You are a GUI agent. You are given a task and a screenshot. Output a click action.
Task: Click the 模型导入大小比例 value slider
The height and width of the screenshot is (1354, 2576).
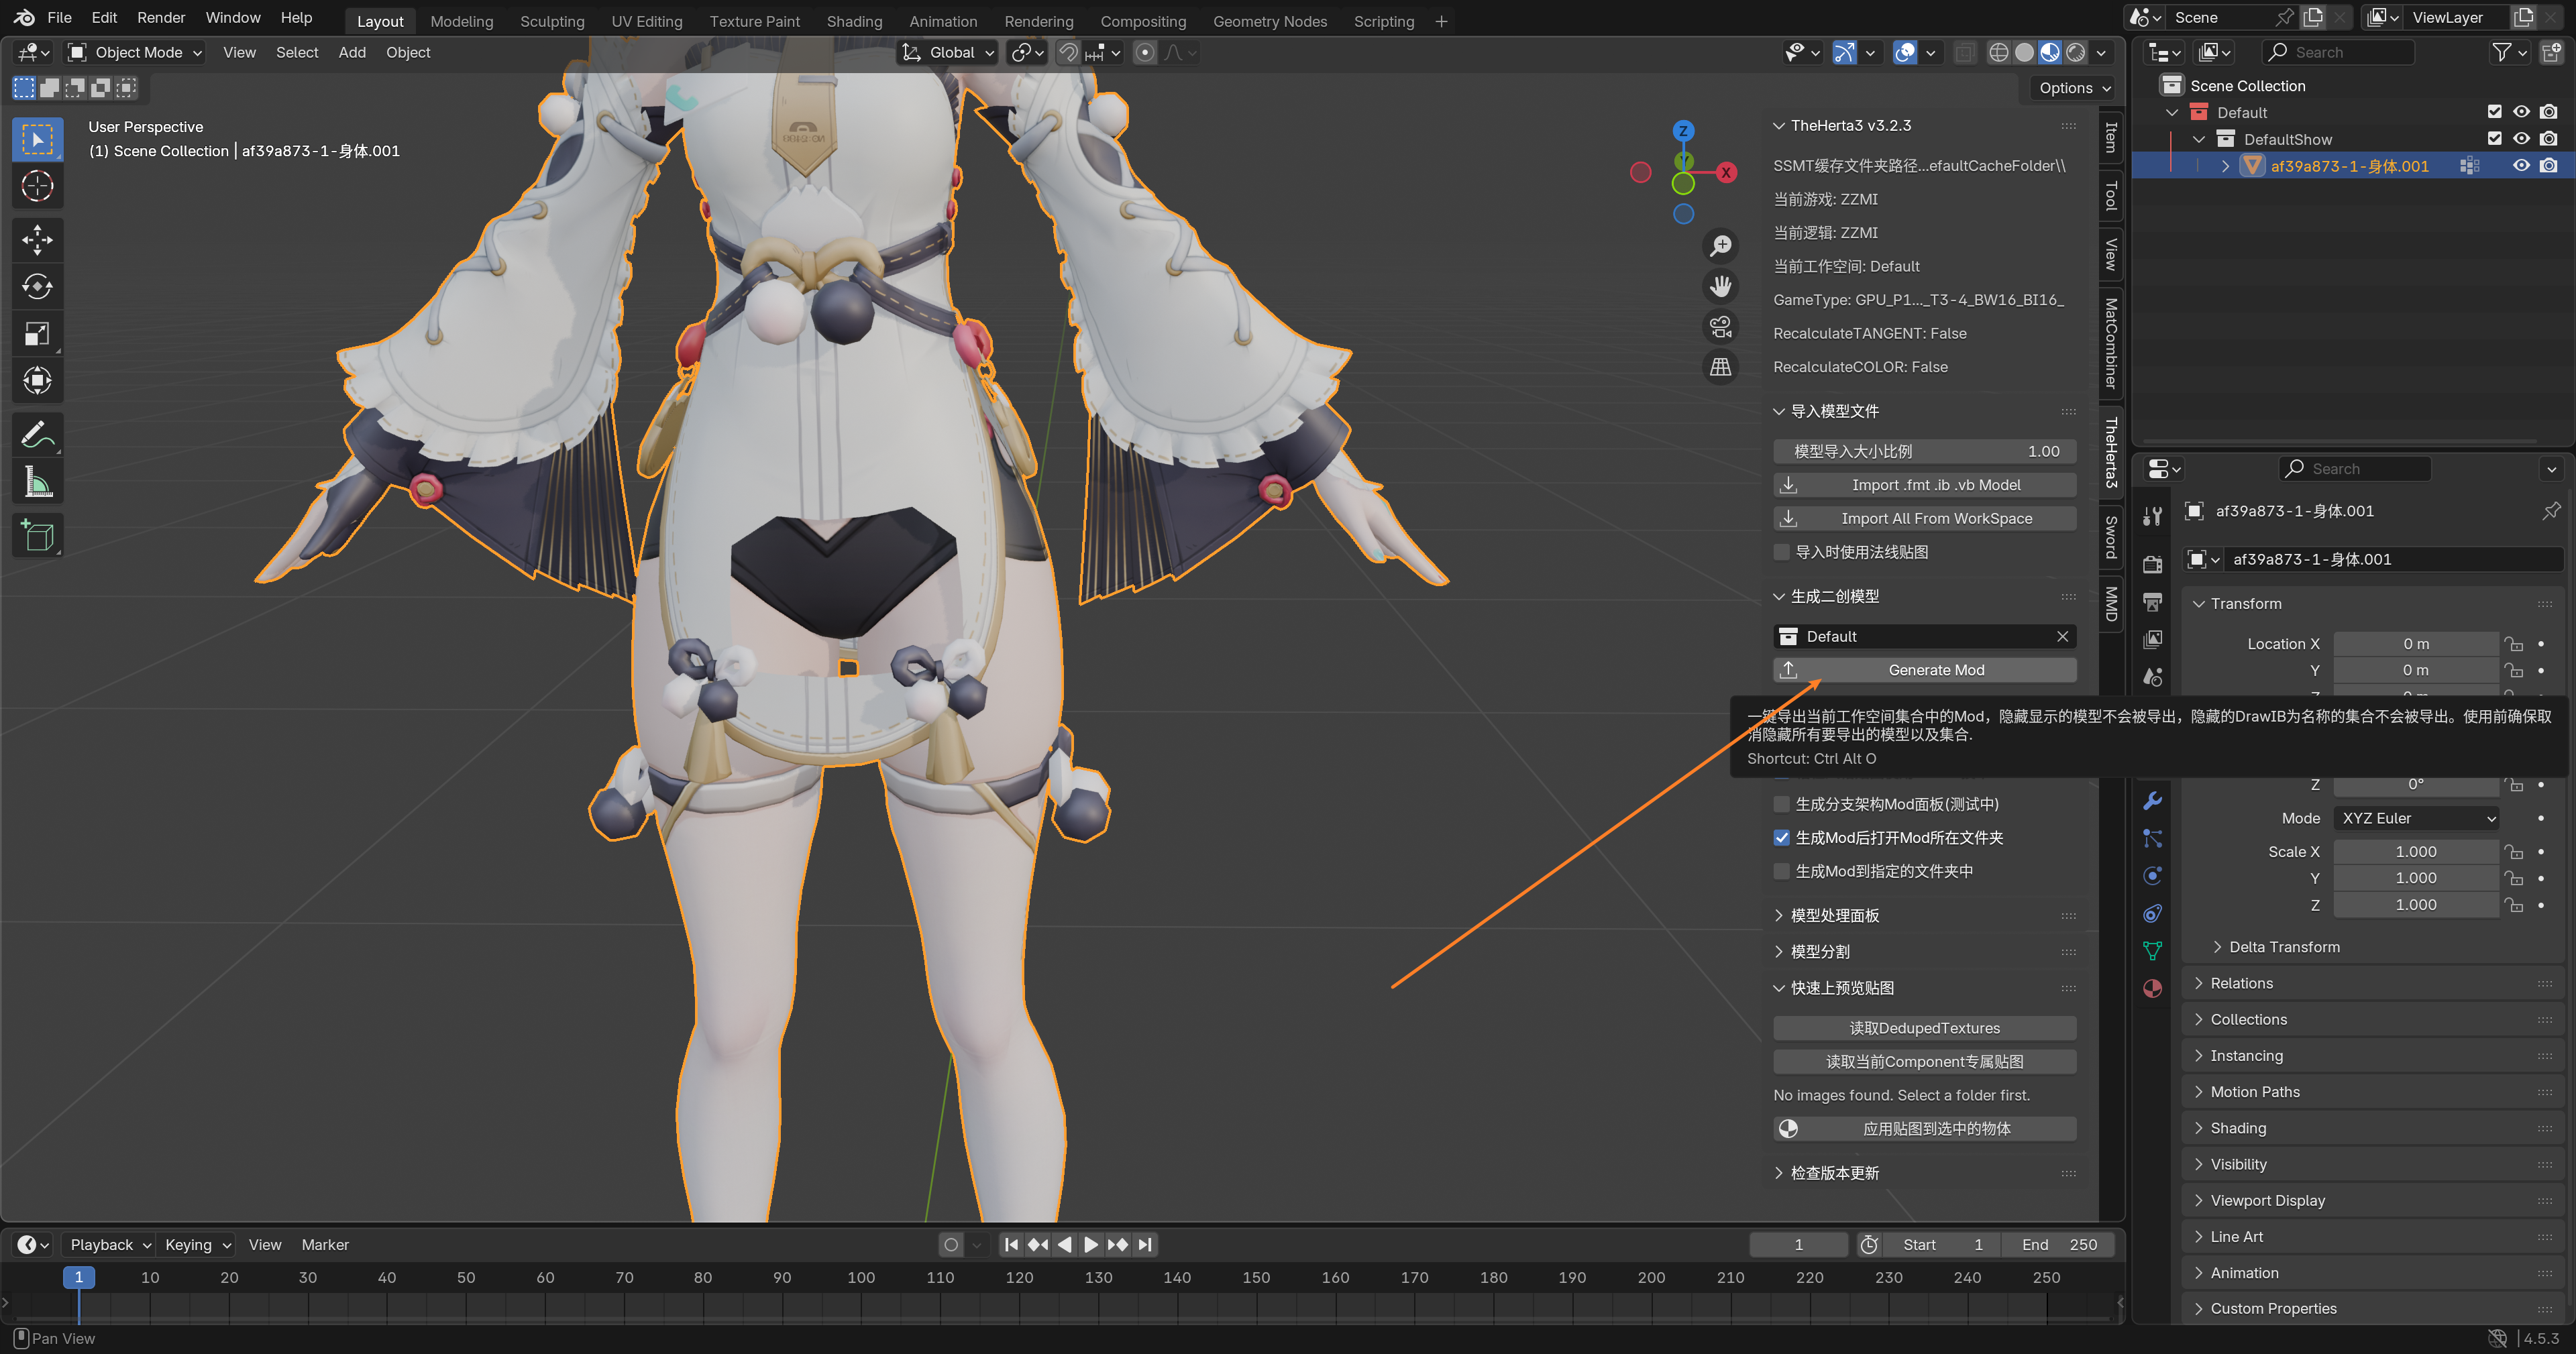pos(1924,451)
